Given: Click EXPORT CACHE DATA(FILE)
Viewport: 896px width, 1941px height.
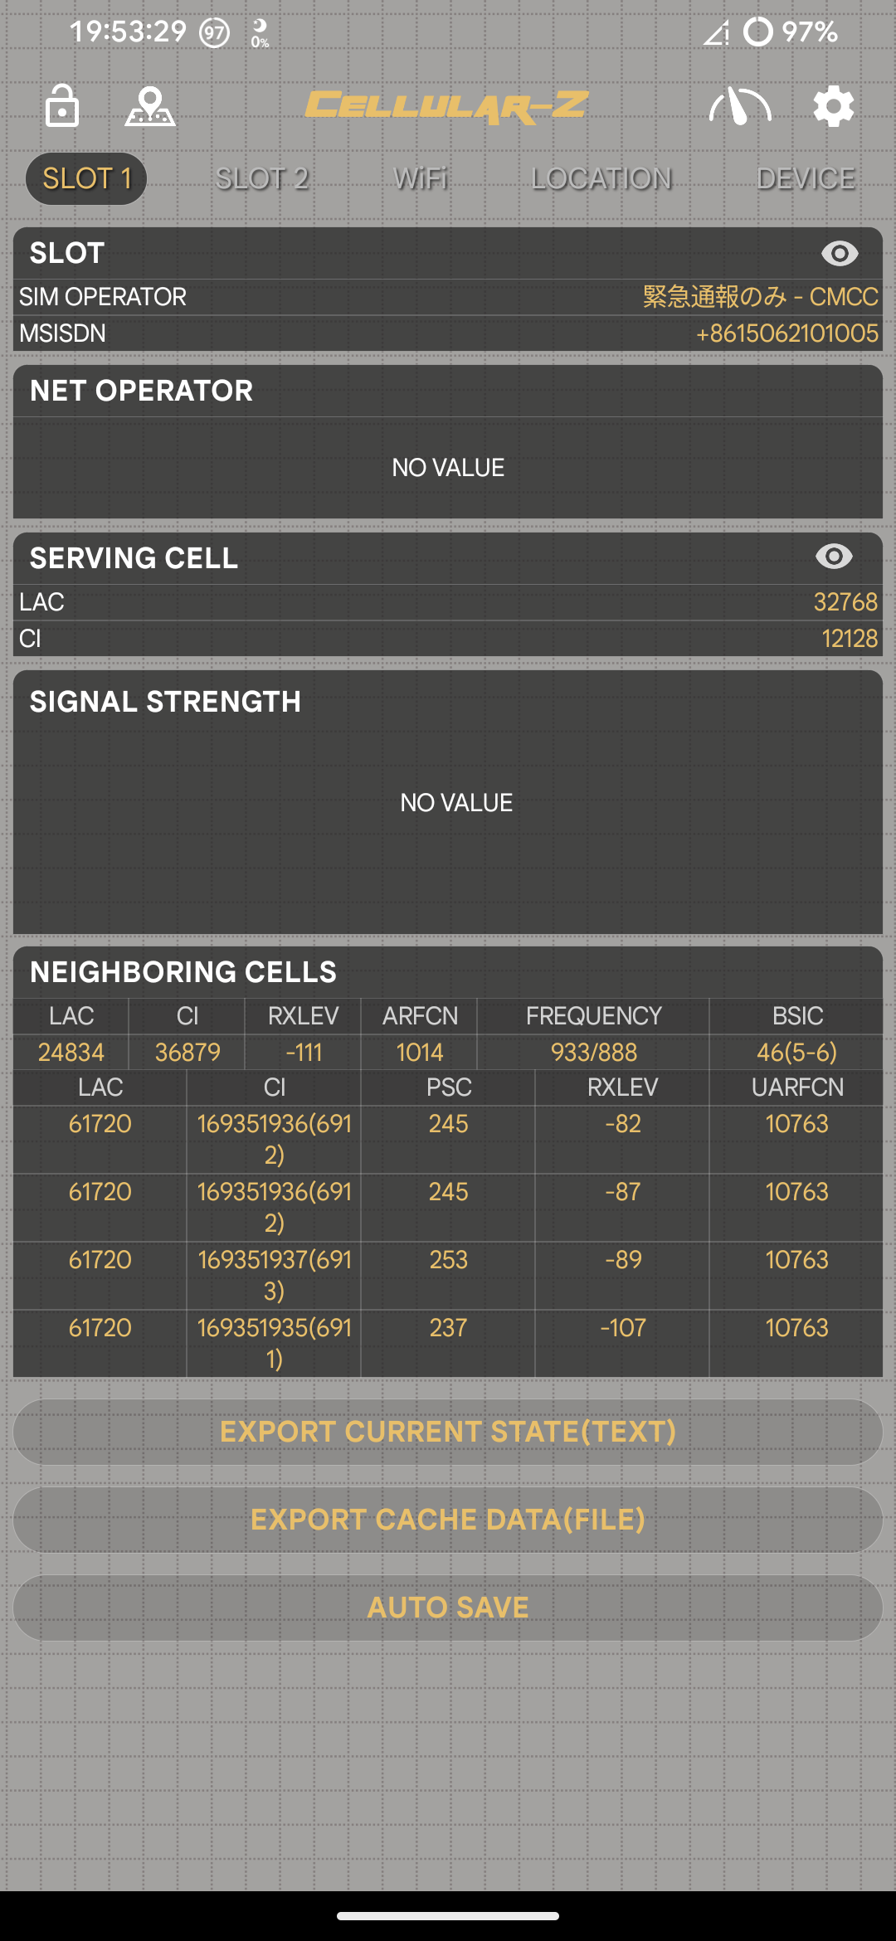Looking at the screenshot, I should pos(448,1520).
